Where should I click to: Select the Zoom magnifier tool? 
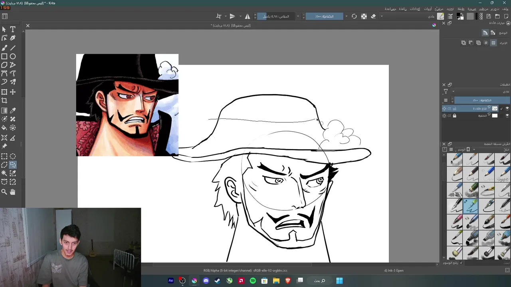4,192
